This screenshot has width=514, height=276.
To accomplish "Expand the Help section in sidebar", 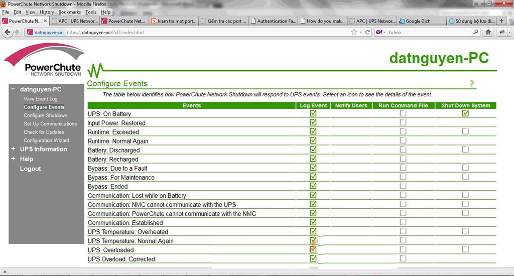I will [x=13, y=159].
